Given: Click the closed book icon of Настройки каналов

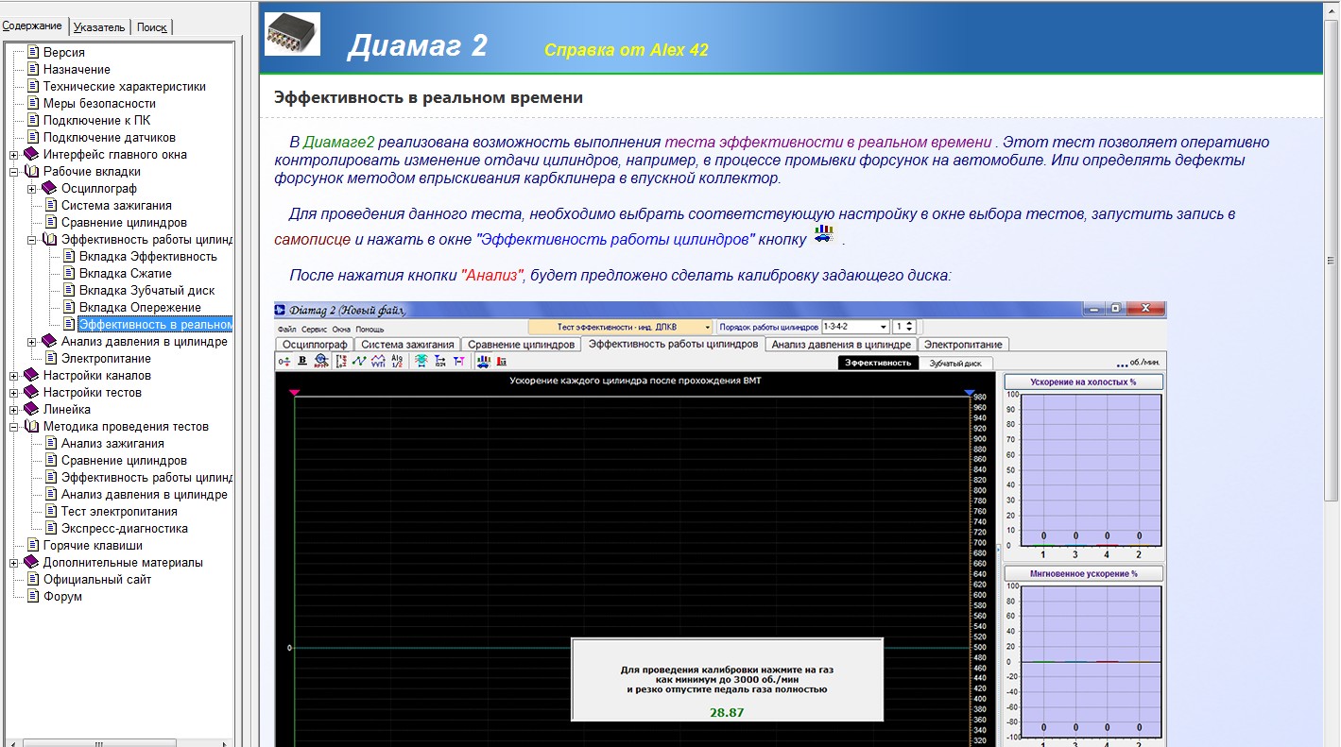Looking at the screenshot, I should coord(31,376).
